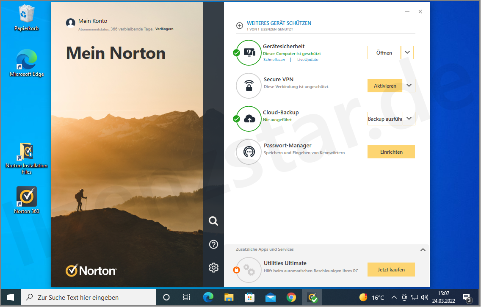Open the hidden icons tray chevron
Image resolution: width=481 pixels, height=307 pixels.
click(x=393, y=297)
